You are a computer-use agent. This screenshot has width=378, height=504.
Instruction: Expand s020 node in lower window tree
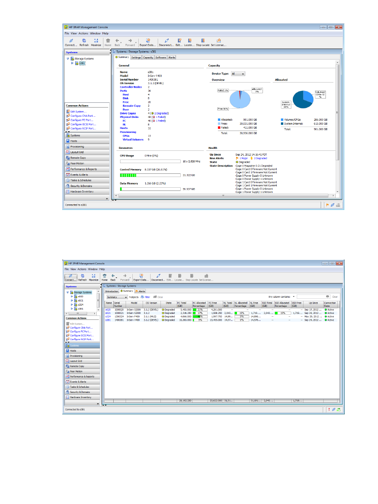pos(72,296)
